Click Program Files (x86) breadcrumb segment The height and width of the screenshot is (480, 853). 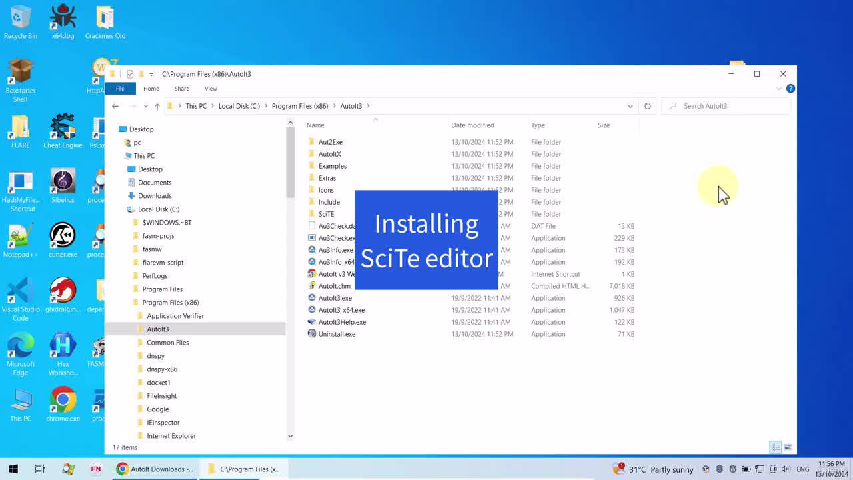(300, 106)
